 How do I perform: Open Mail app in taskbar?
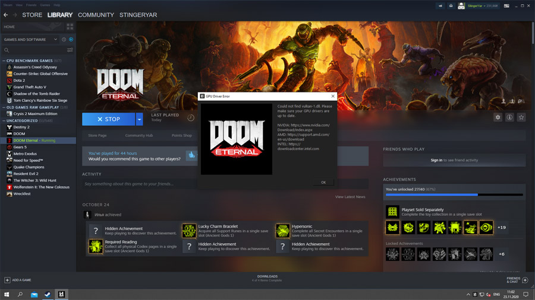tap(34, 295)
